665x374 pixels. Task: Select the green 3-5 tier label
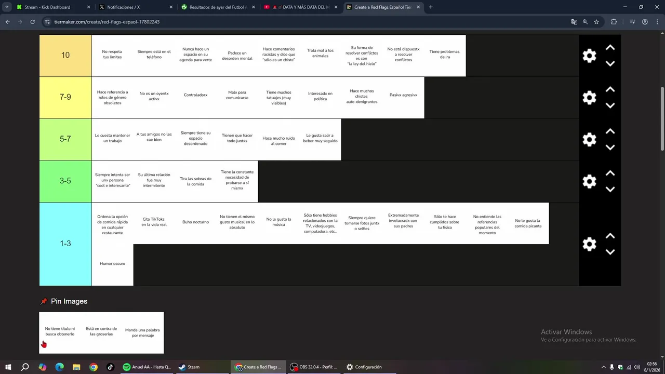tap(65, 181)
